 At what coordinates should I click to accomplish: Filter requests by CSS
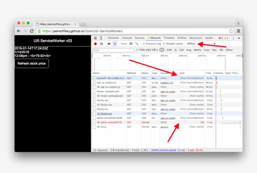(181, 50)
